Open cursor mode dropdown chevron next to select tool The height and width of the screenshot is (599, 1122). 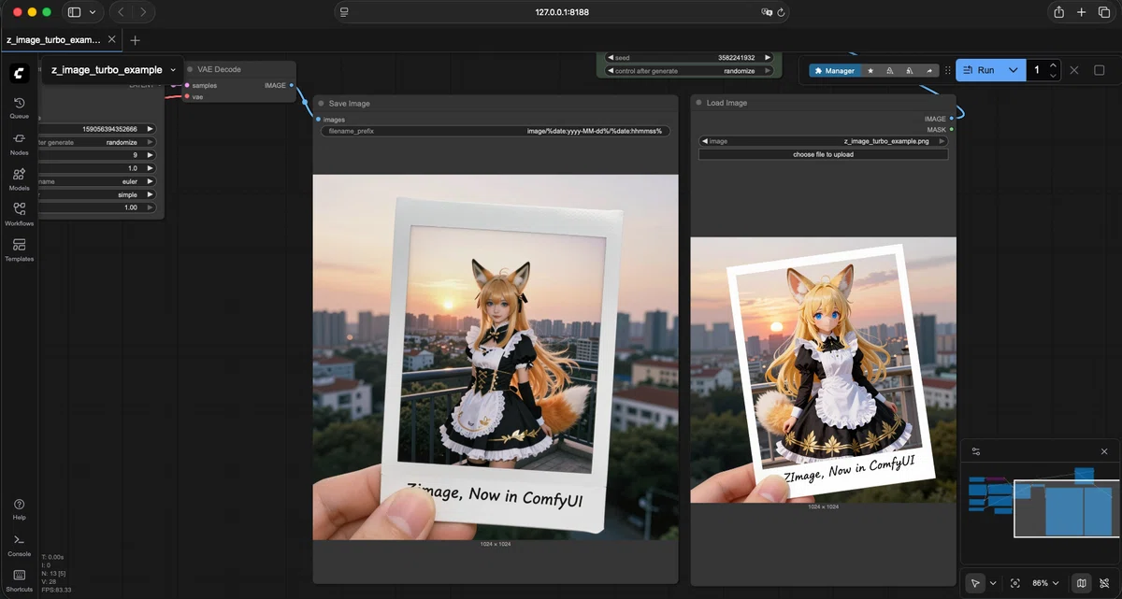point(993,583)
